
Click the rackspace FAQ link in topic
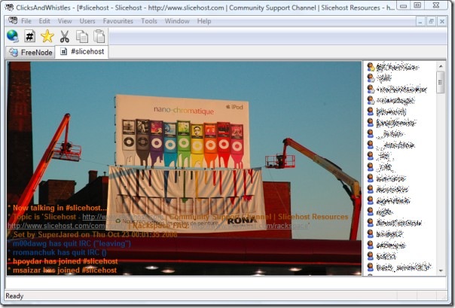(x=250, y=226)
